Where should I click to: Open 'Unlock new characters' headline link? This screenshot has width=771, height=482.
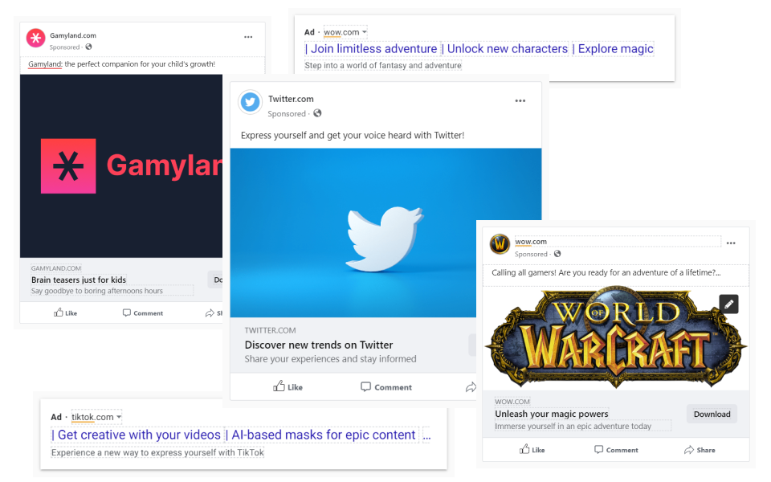[x=508, y=49]
